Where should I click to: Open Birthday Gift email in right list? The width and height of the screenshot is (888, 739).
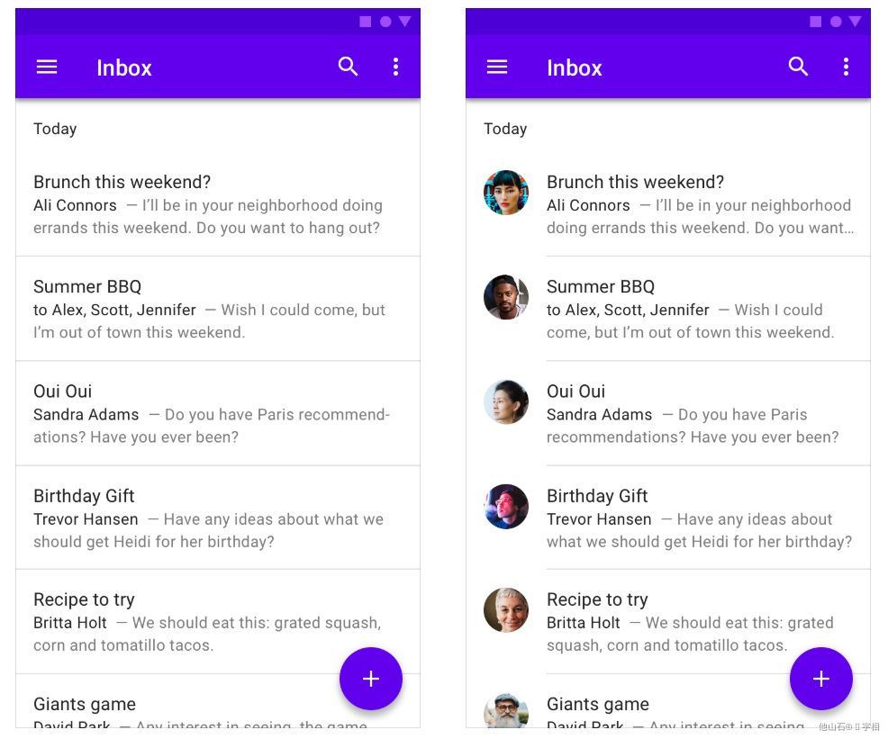[668, 518]
